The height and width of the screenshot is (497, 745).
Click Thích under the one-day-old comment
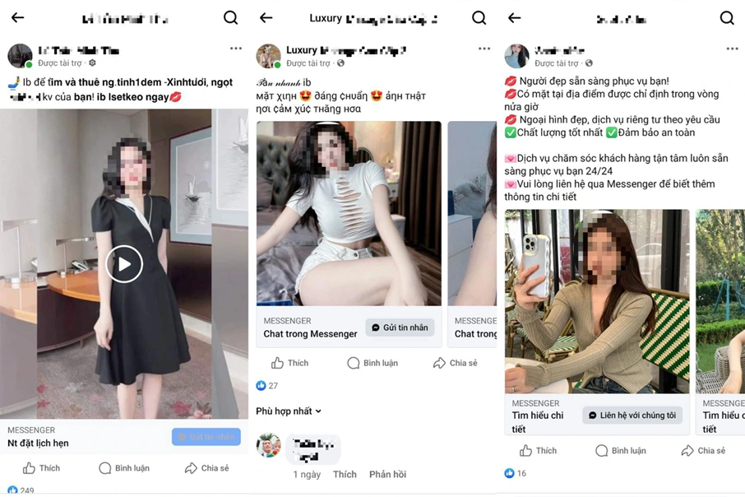345,474
